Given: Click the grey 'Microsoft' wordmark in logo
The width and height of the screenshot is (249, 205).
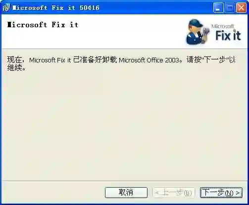Looking at the screenshot, I should (x=223, y=26).
